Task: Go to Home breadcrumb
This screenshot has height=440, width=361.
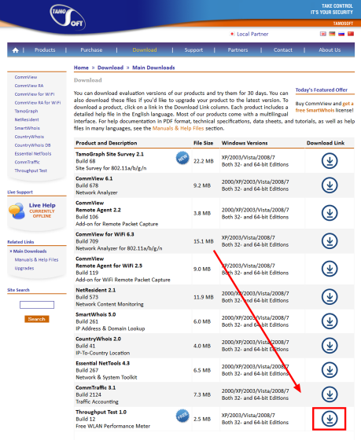Action: pyautogui.click(x=81, y=68)
